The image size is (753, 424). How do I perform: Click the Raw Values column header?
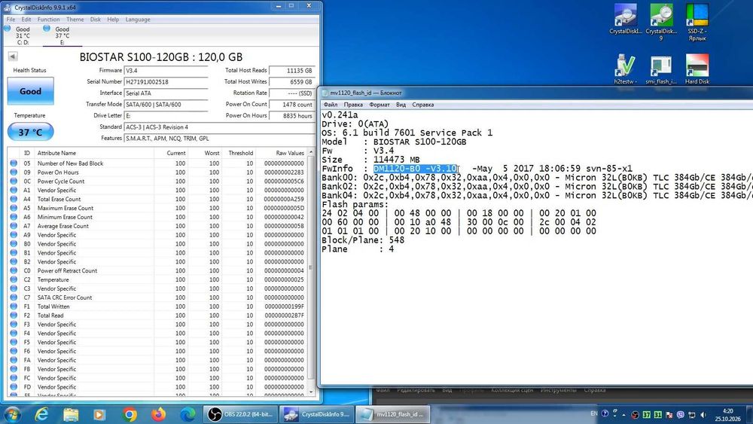(282, 153)
